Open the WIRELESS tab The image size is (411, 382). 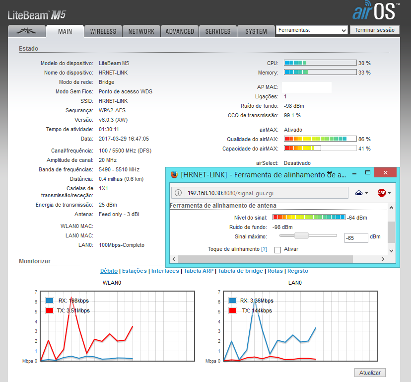point(103,31)
